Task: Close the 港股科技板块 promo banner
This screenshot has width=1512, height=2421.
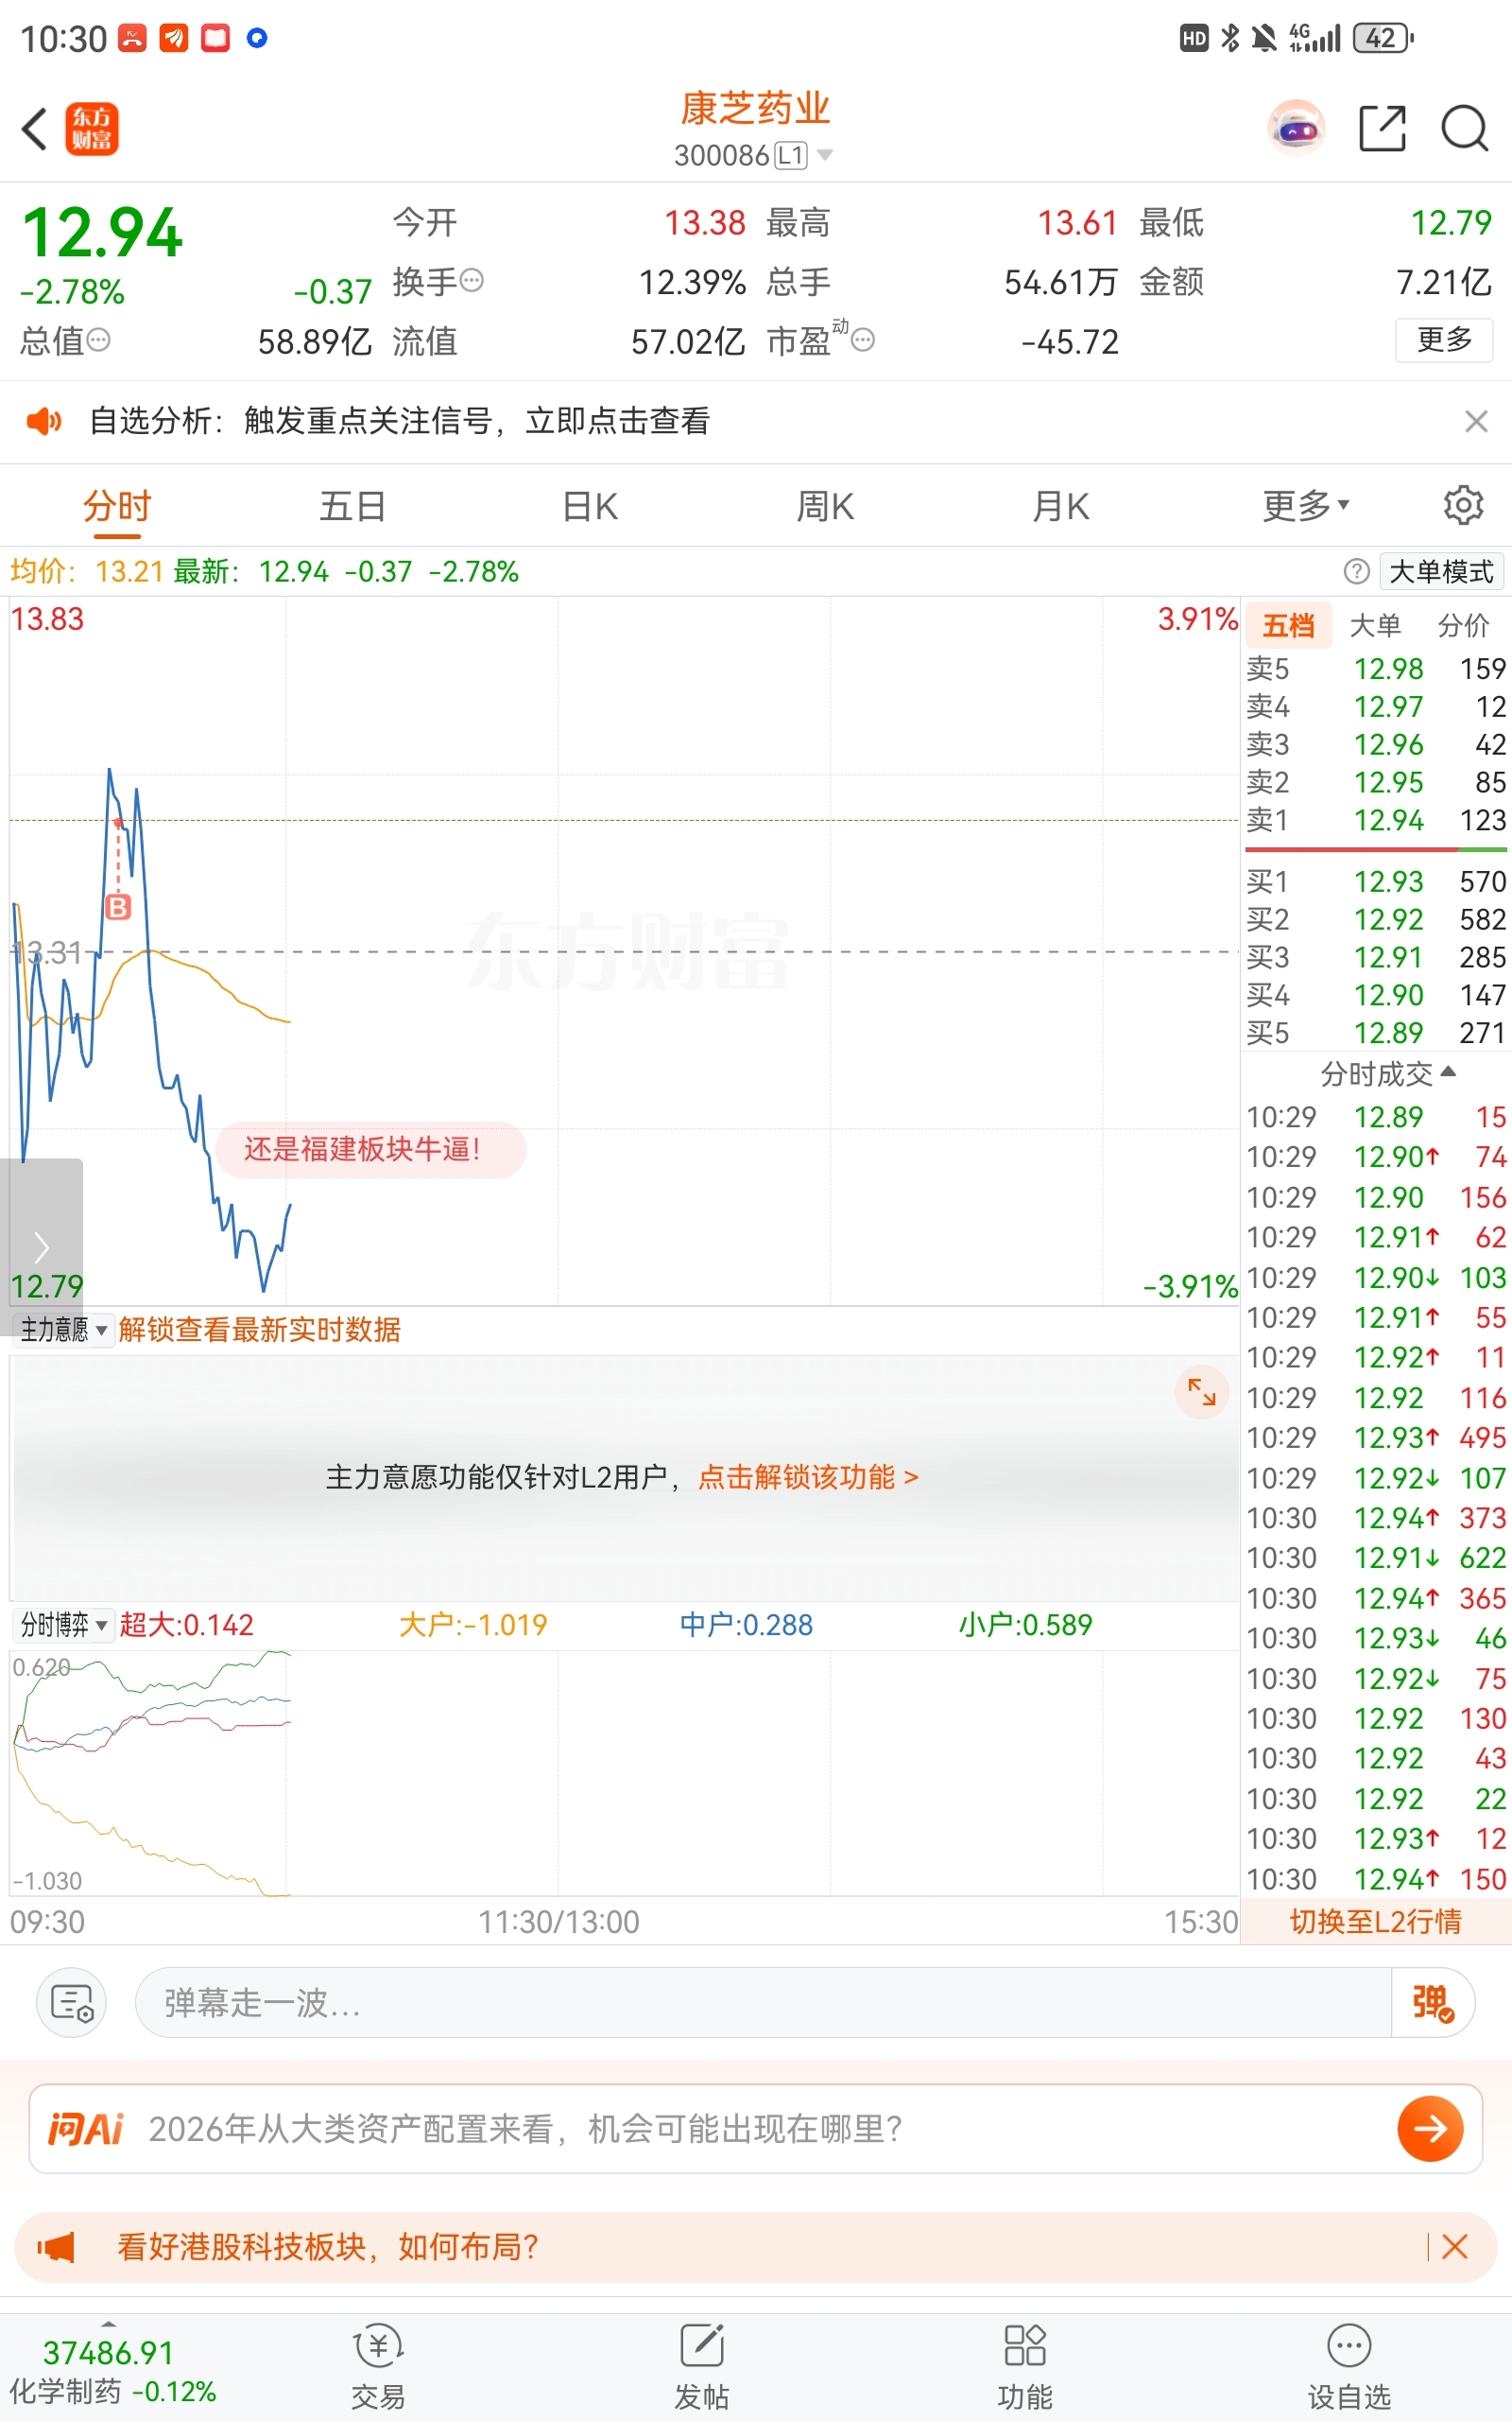Action: pos(1455,2247)
